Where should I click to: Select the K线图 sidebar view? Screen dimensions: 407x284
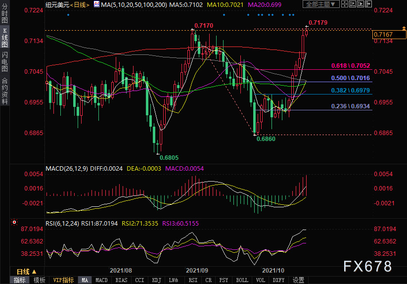[x=4, y=38]
